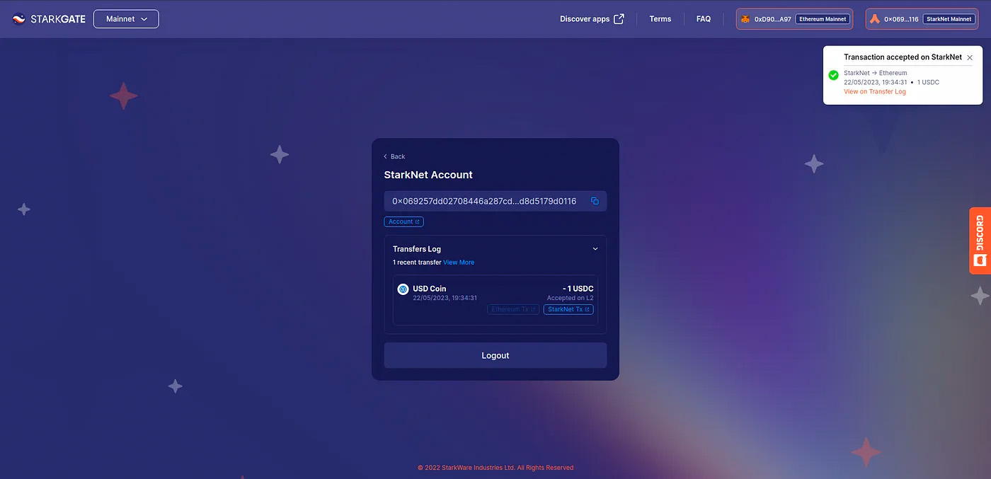991x479 pixels.
Task: Dismiss the transaction accepted notification
Action: coord(970,57)
